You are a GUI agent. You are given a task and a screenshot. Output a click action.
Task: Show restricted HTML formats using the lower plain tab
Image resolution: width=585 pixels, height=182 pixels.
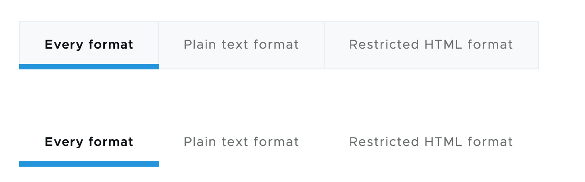pyautogui.click(x=431, y=142)
